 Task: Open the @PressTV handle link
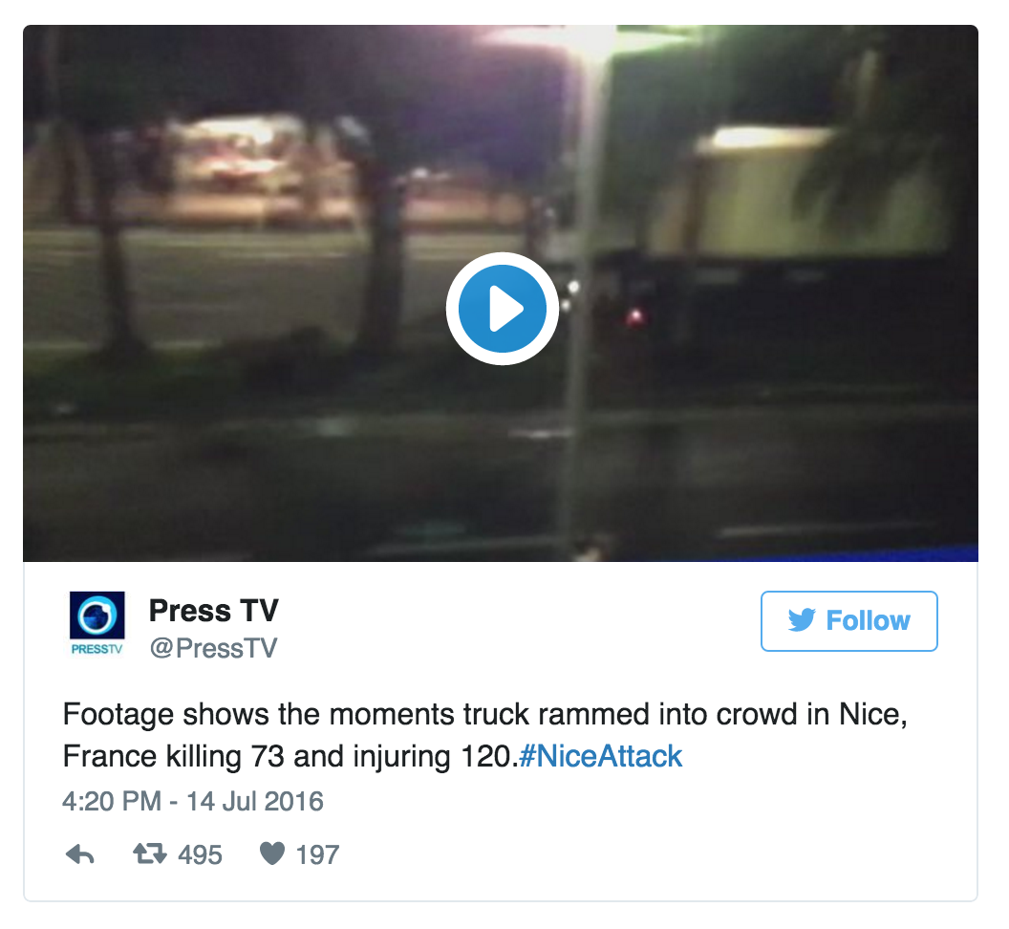pos(213,648)
